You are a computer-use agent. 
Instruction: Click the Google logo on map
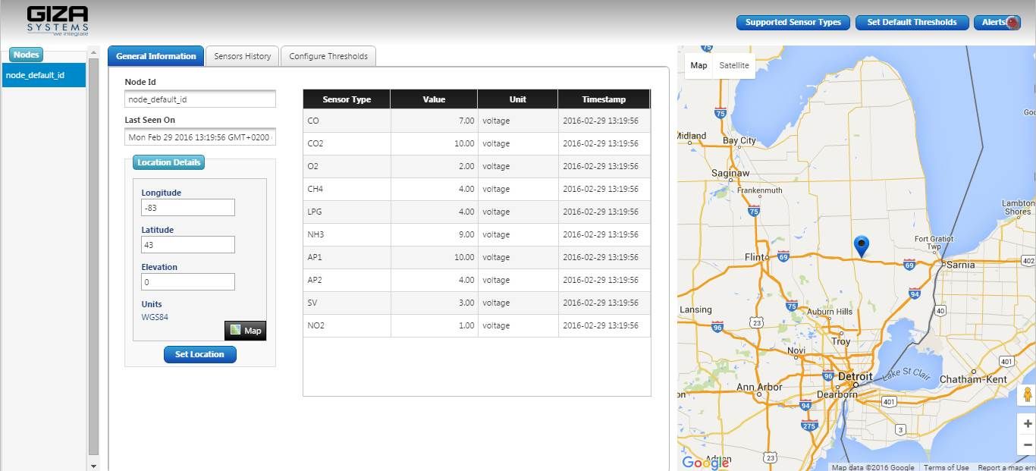(705, 462)
